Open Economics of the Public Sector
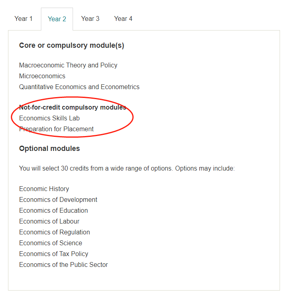Image resolution: width=284 pixels, height=297 pixels. point(64,264)
